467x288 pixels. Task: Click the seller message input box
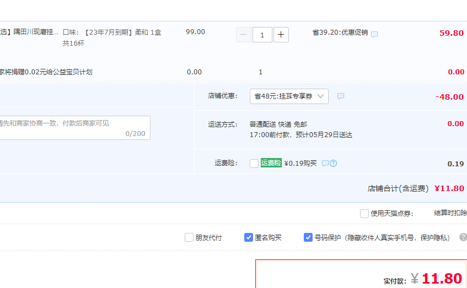74,128
